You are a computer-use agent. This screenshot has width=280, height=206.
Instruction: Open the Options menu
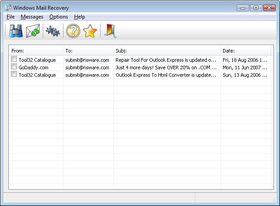click(x=59, y=17)
